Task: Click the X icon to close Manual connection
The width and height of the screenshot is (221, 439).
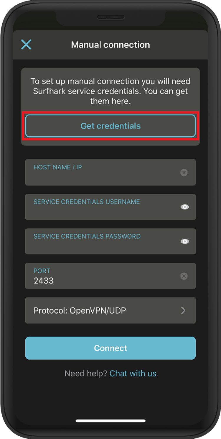Action: 26,45
